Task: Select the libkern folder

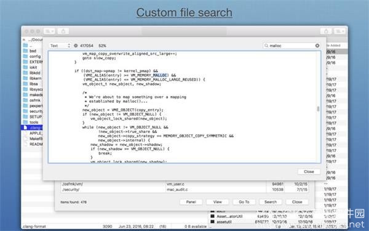Action: [x=32, y=78]
